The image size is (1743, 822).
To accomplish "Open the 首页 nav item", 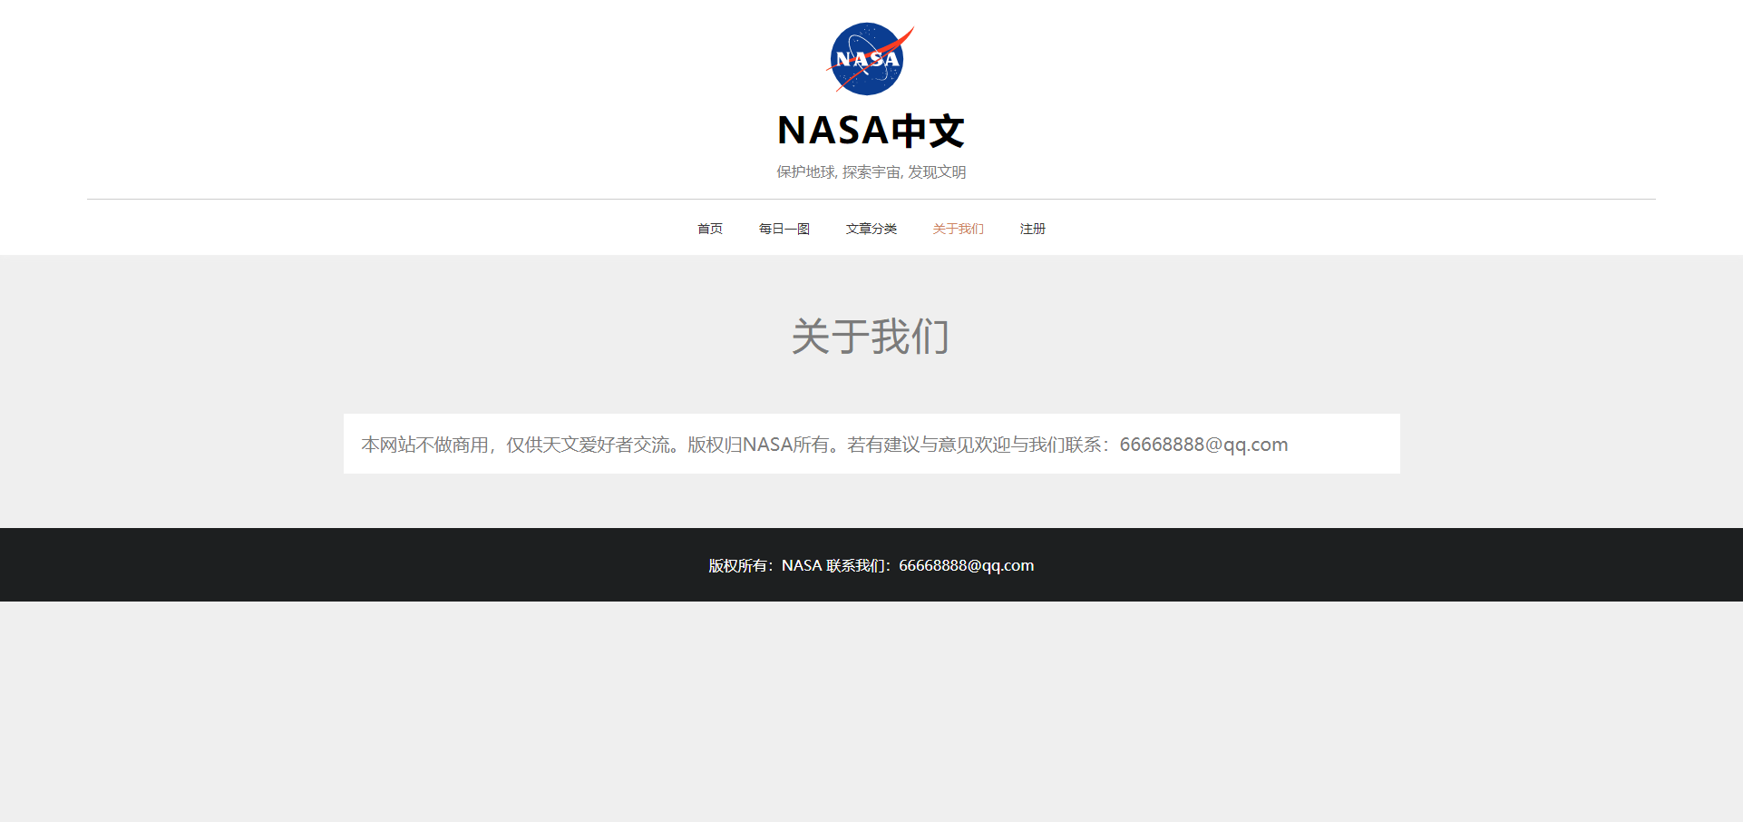I will [710, 229].
